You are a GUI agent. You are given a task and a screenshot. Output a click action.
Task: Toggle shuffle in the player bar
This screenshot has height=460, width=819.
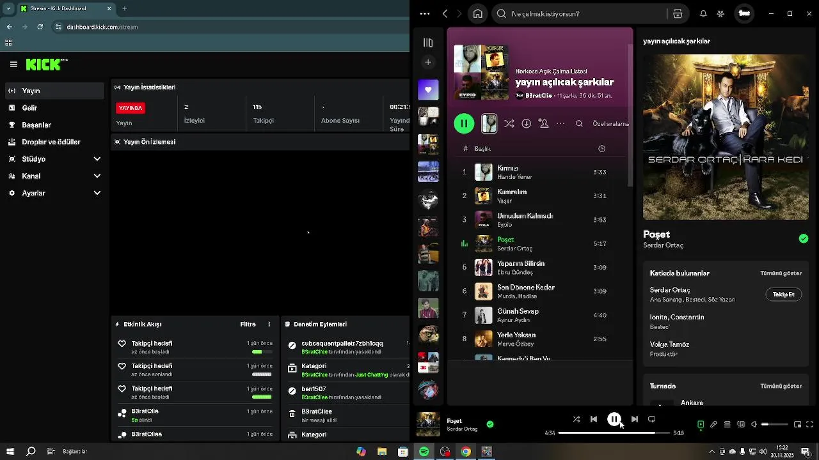click(x=576, y=419)
